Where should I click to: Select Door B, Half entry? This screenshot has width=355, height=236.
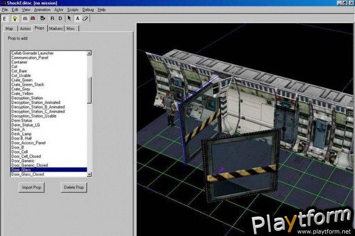pos(49,138)
